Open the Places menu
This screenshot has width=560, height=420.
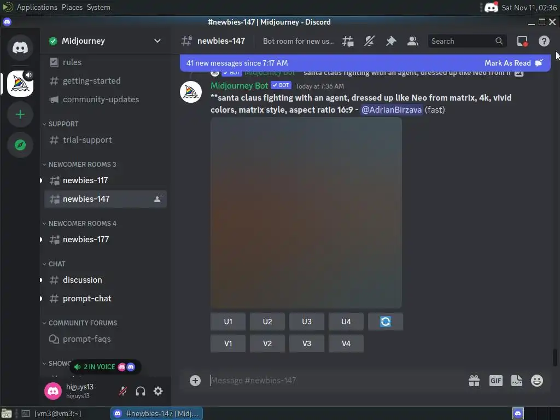(x=72, y=7)
